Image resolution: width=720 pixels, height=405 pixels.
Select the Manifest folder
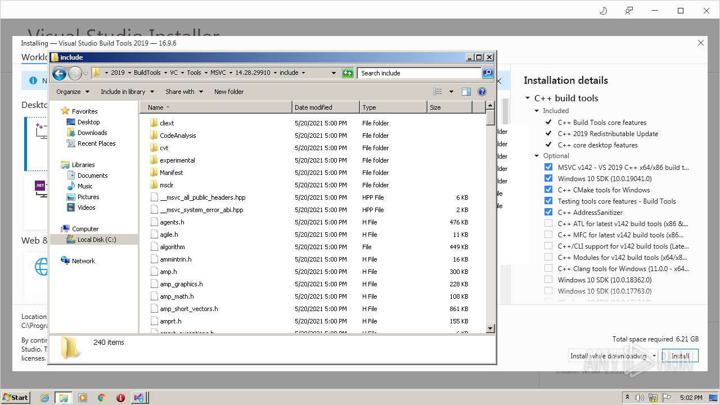(x=171, y=173)
